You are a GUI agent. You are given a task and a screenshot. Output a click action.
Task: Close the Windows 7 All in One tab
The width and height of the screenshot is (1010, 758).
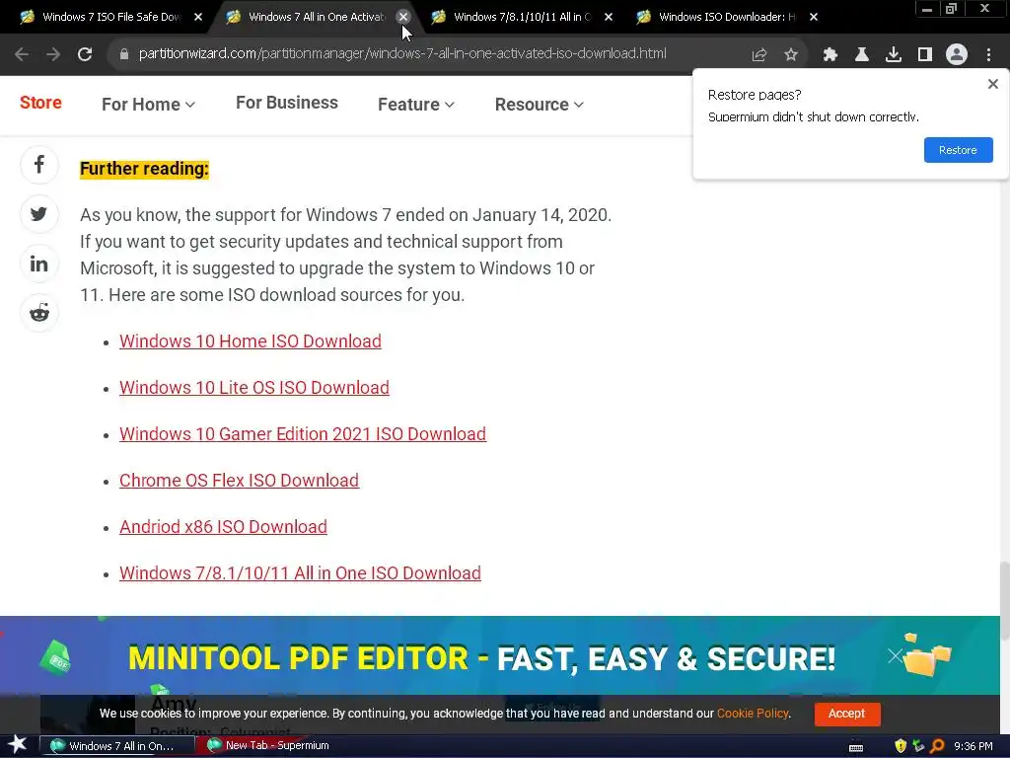point(403,17)
